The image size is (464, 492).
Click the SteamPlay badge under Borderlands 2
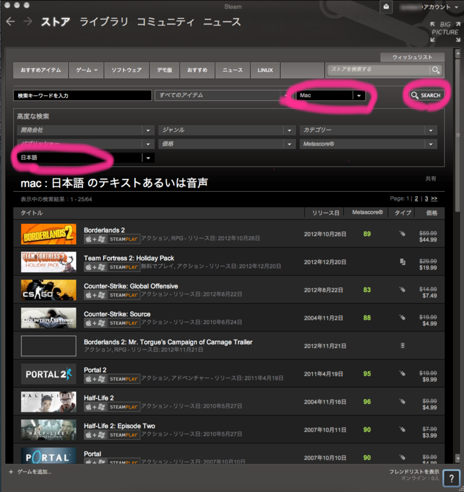click(124, 239)
